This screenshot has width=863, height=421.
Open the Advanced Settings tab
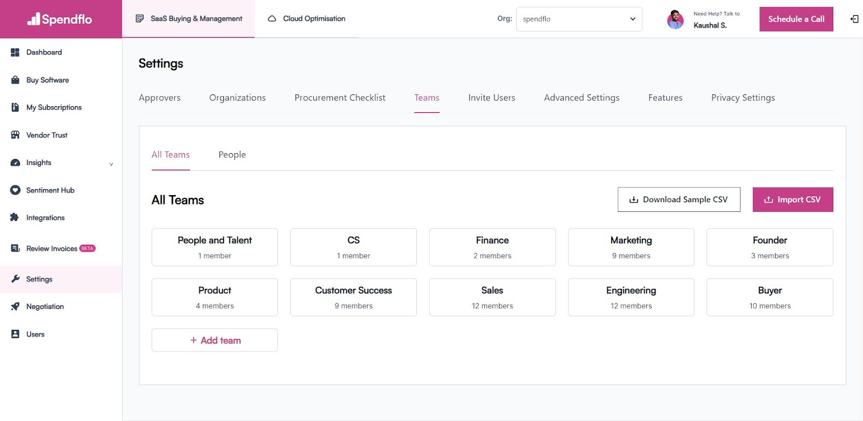click(581, 98)
